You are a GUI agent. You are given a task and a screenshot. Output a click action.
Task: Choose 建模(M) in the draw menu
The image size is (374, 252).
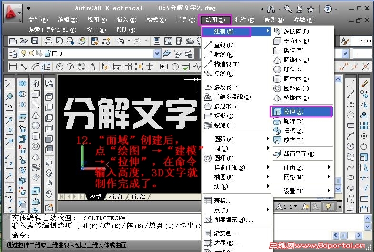237,31
